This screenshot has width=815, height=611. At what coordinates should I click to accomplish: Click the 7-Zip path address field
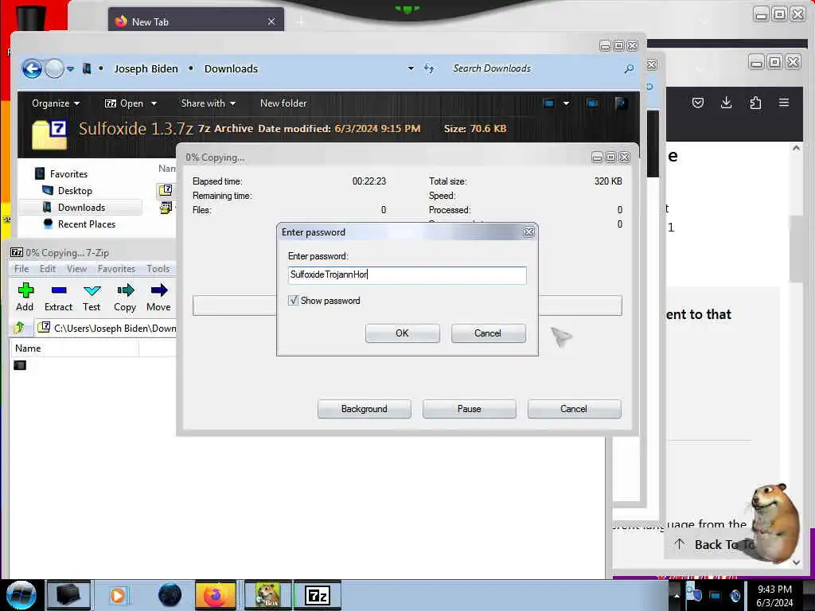coord(106,328)
